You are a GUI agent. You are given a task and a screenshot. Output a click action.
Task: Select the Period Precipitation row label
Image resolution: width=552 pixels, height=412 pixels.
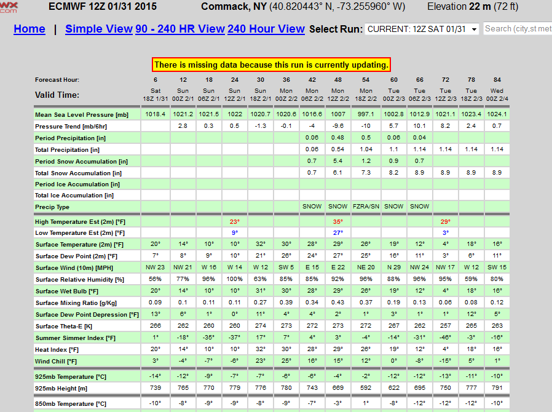pyautogui.click(x=70, y=138)
